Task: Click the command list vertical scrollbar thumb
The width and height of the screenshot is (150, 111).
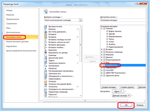Action: coord(80,45)
